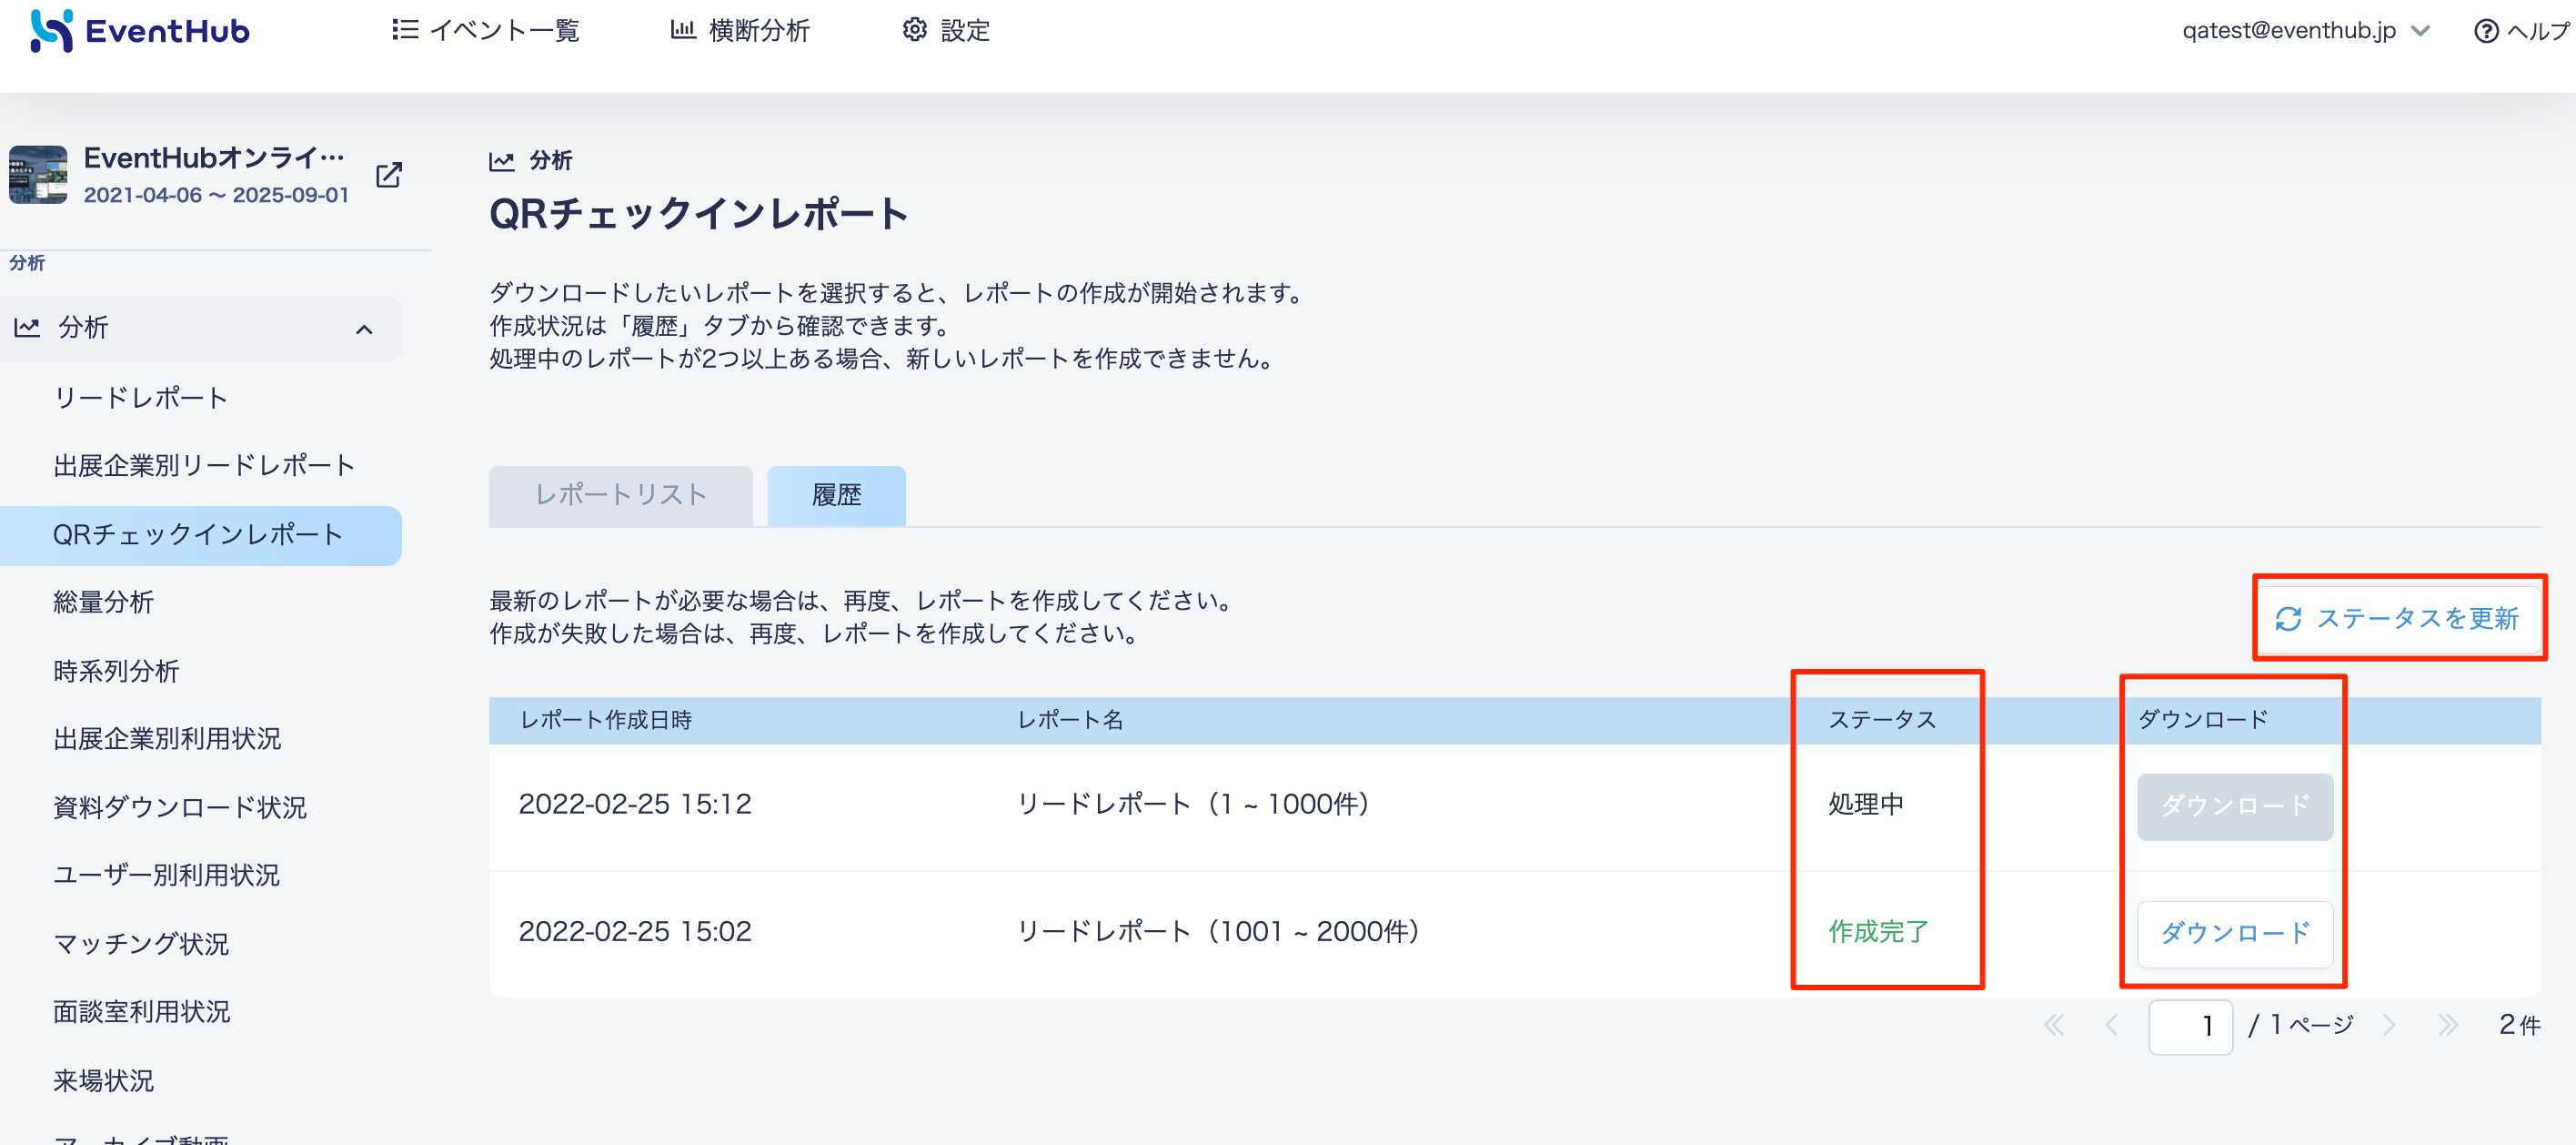This screenshot has height=1145, width=2576.
Task: Download the リードレポート 1001~2000件 report
Action: click(2234, 934)
